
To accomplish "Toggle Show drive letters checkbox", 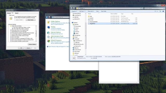I will (x=11, y=37).
